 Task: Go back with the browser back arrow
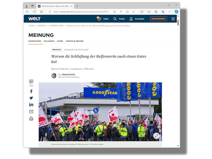(28, 12)
